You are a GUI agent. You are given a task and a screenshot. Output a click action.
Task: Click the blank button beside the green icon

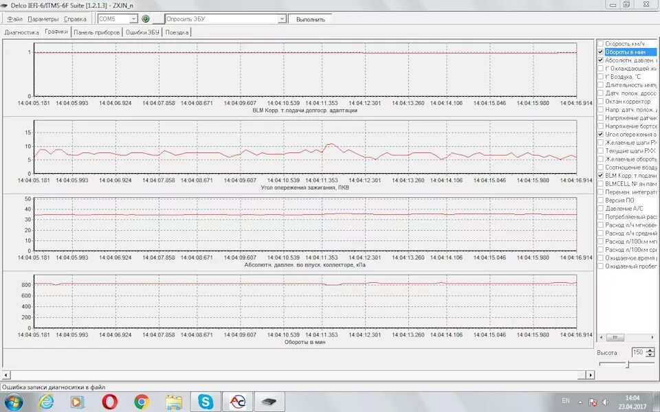[x=158, y=19]
